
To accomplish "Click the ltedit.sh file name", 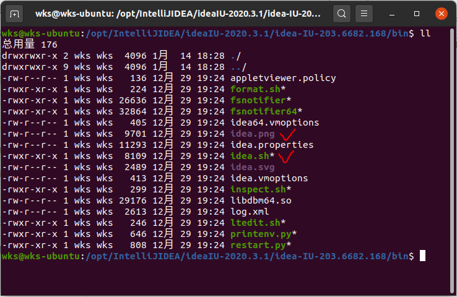I will click(255, 223).
